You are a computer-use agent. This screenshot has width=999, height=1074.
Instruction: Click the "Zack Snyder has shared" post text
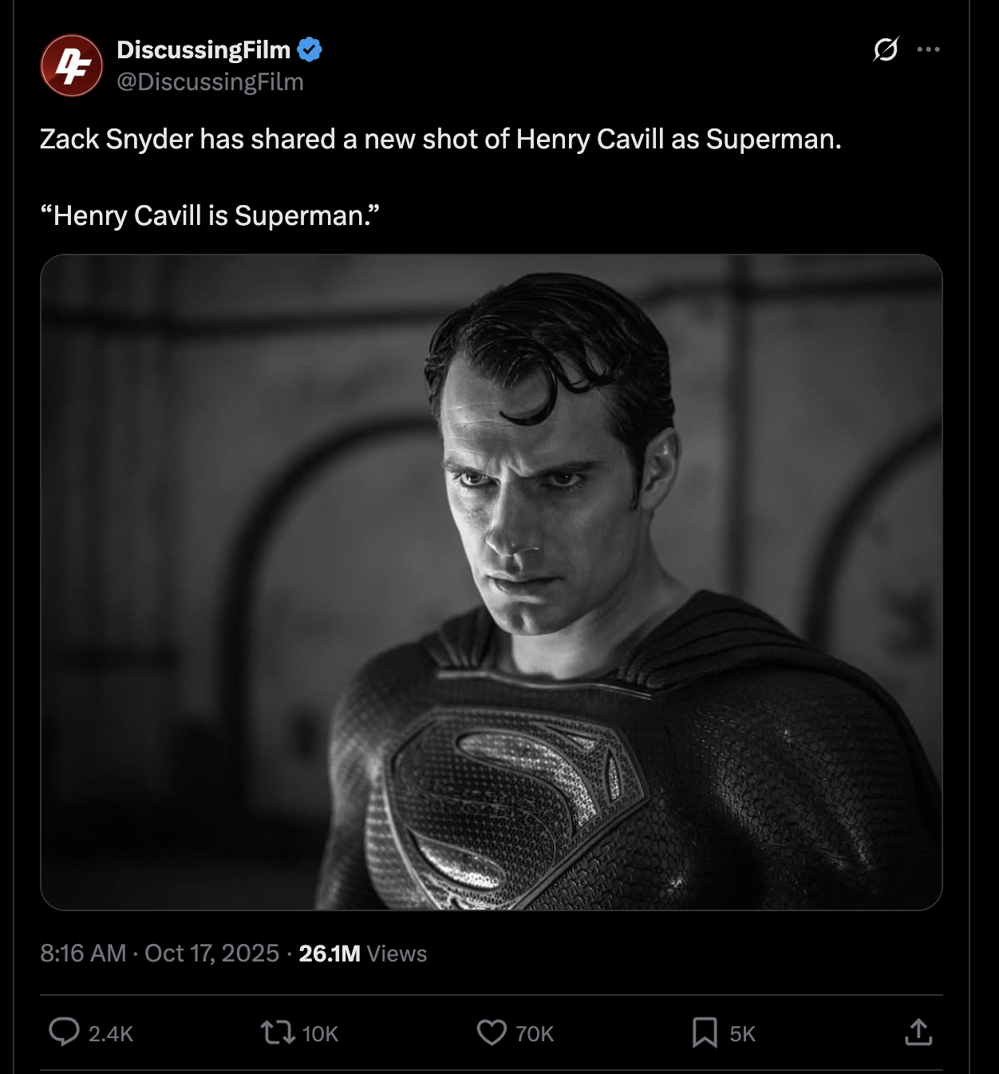[x=440, y=140]
